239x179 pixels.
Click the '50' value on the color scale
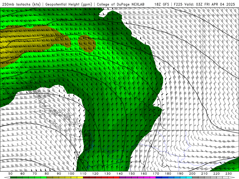click(10, 174)
